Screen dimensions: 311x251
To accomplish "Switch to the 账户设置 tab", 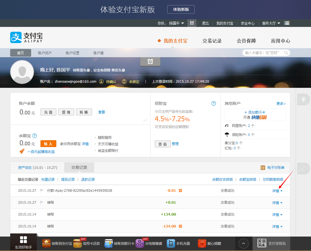I will 73,53.
